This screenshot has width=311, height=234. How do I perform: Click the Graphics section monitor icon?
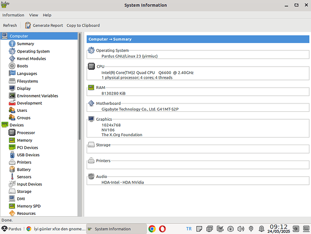(91, 119)
